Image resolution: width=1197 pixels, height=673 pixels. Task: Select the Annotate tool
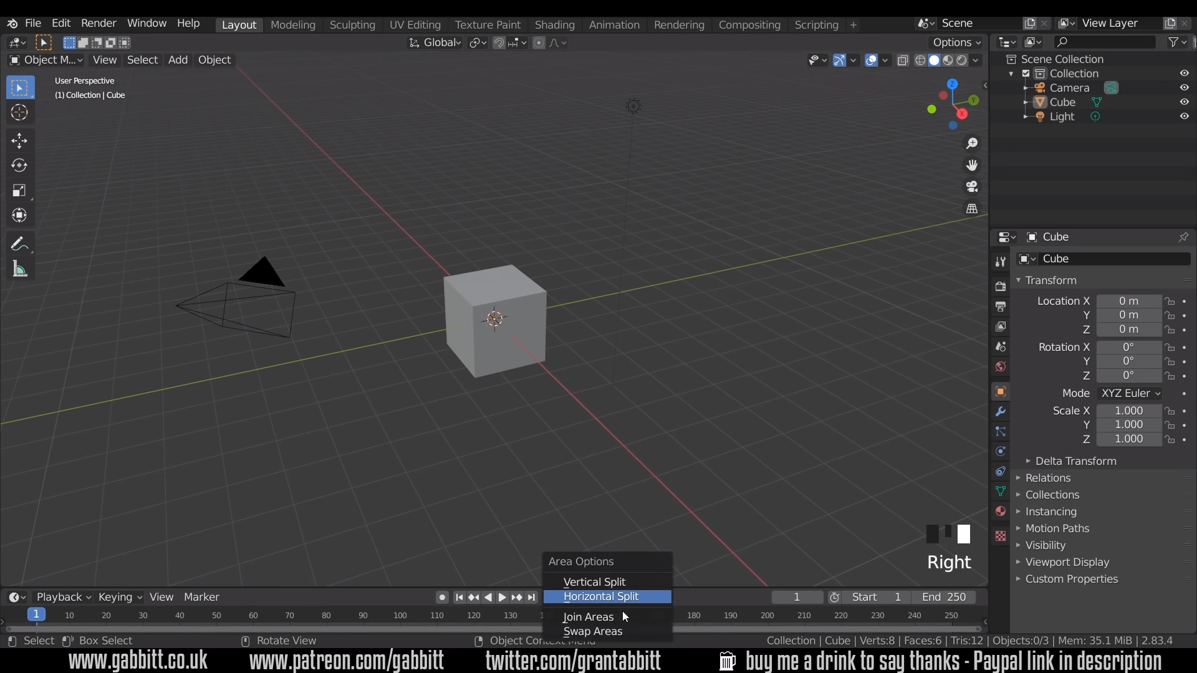19,244
